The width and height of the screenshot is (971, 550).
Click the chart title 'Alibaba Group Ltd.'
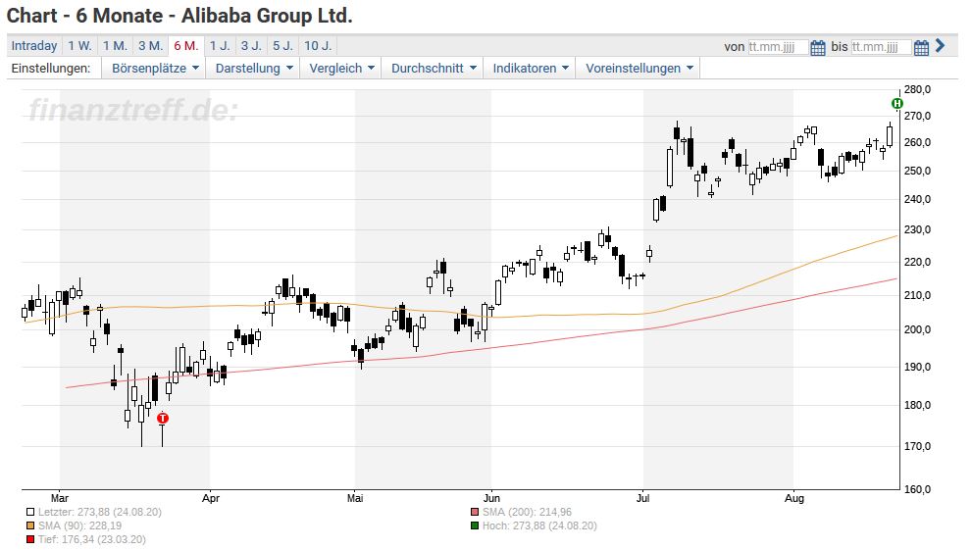(x=267, y=16)
